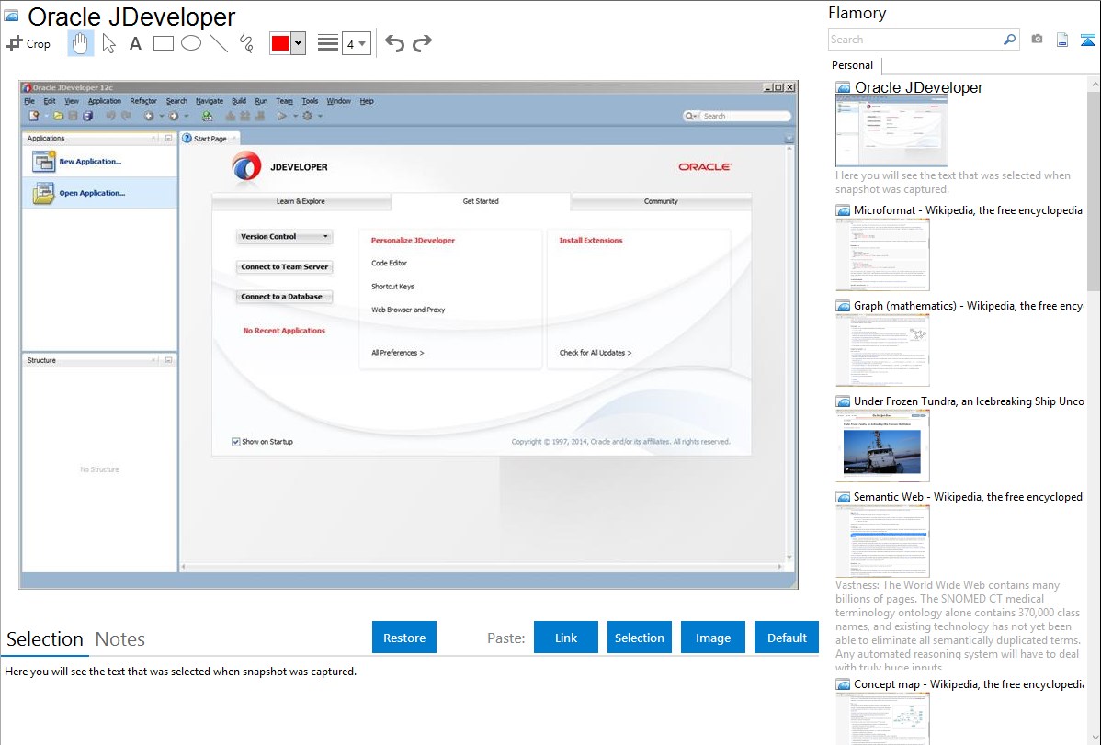1101x745 pixels.
Task: Click the Paste Link button
Action: (566, 638)
